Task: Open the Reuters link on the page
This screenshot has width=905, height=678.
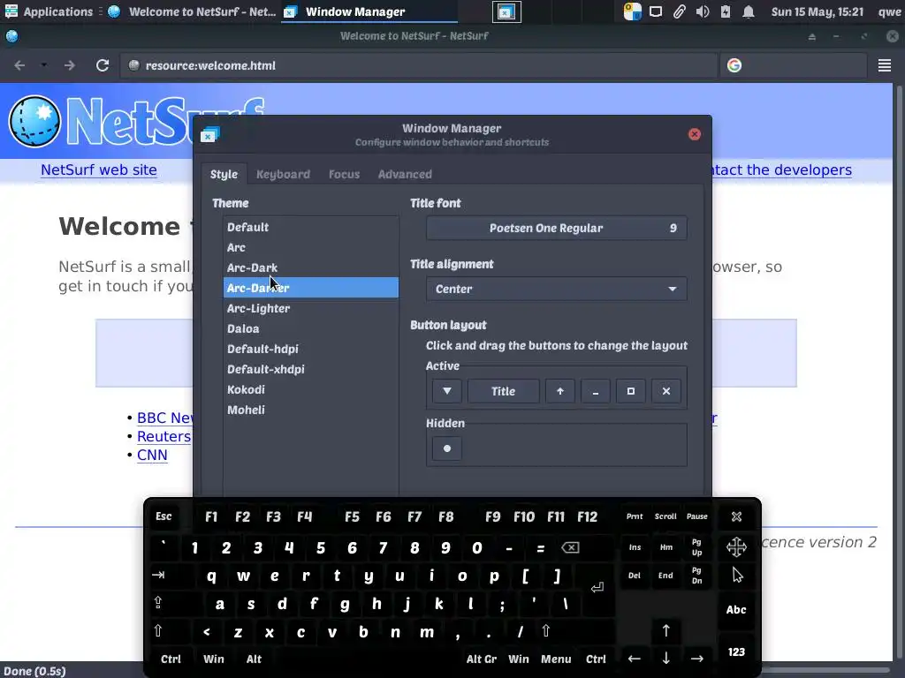Action: (164, 436)
